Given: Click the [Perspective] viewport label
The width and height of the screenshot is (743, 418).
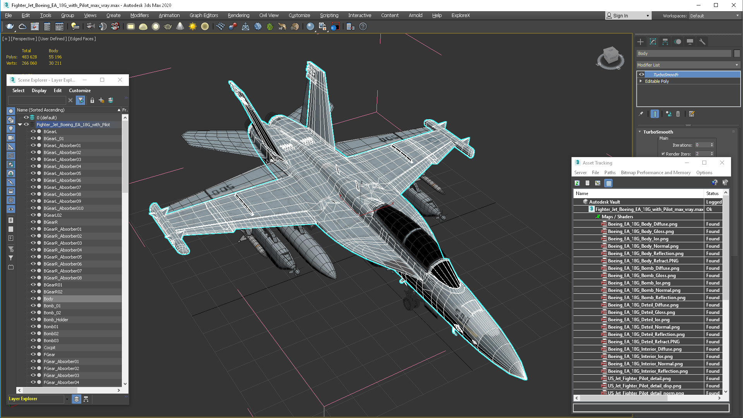Looking at the screenshot, I should pyautogui.click(x=24, y=39).
